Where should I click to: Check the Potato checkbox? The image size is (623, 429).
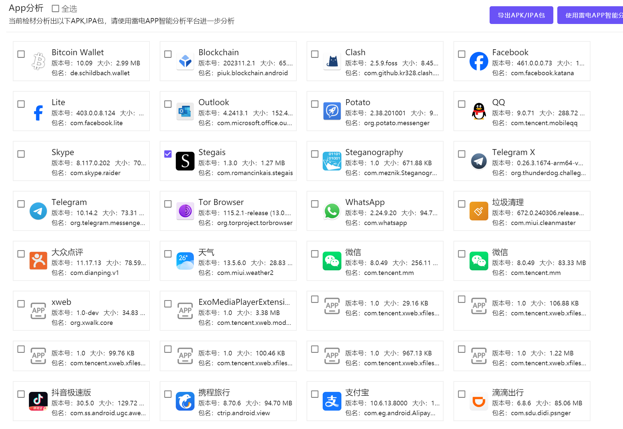(315, 104)
